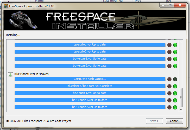Click red light for bp2-core.vp Complete row
This screenshot has width=190, height=130.
click(x=169, y=86)
